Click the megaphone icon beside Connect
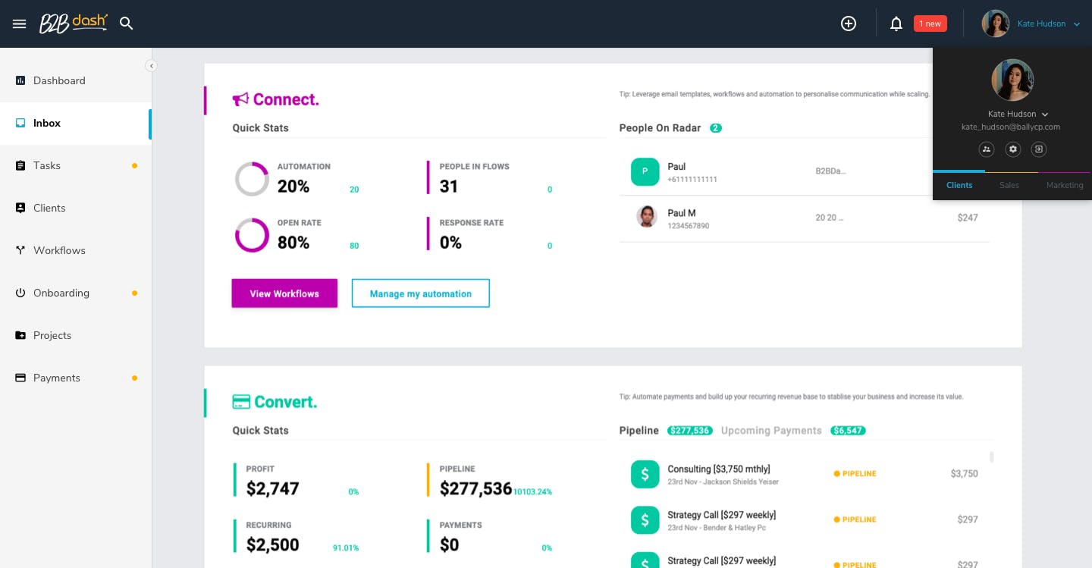1092x568 pixels. point(240,99)
